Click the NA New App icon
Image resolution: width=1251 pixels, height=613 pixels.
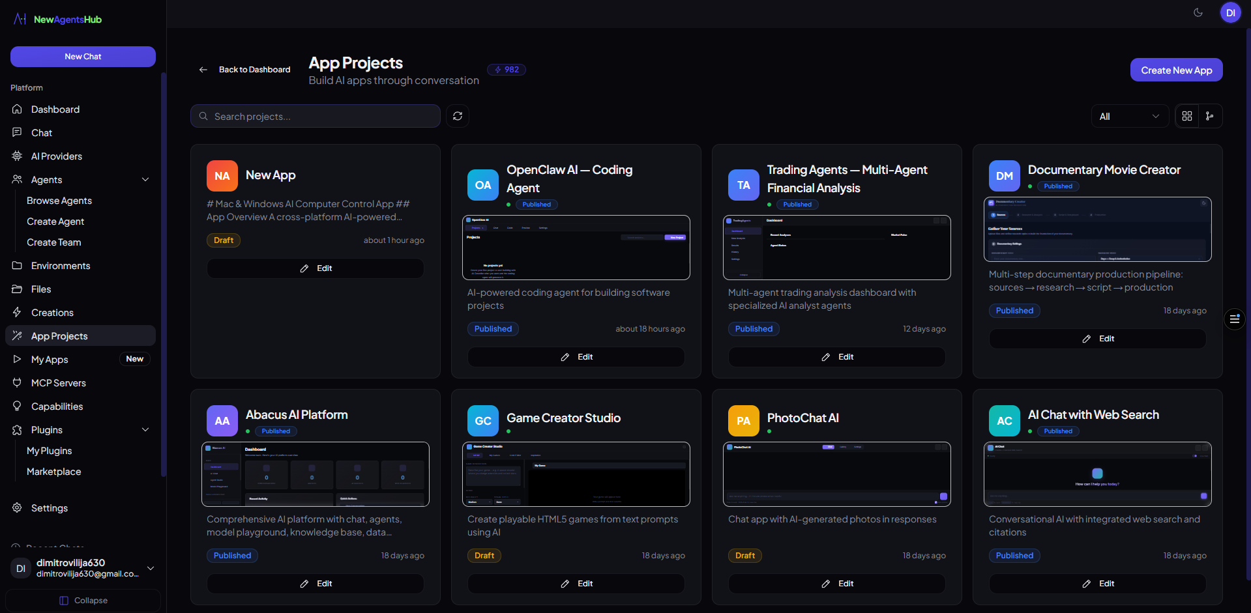point(222,176)
